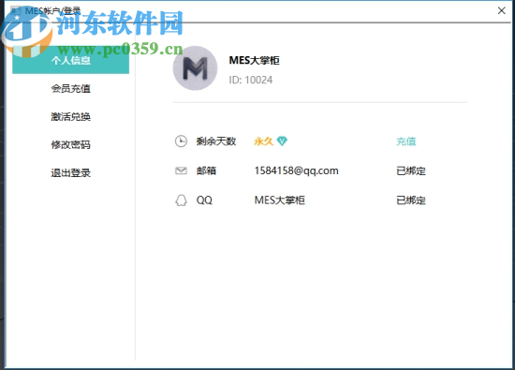
Task: Click the 永久 remaining days value
Action: click(263, 141)
